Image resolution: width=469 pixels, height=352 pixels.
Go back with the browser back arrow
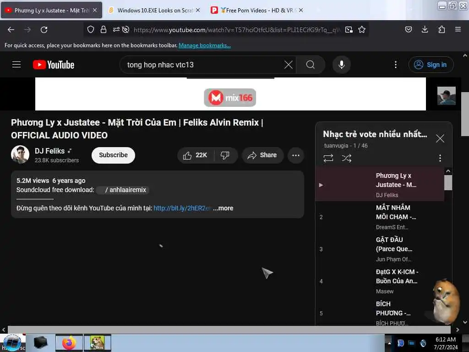point(11,30)
